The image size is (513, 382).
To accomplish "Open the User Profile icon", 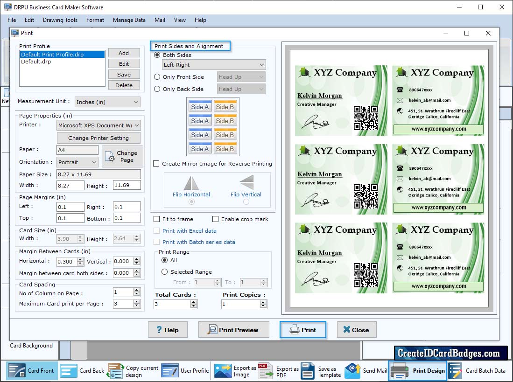I will coord(170,370).
